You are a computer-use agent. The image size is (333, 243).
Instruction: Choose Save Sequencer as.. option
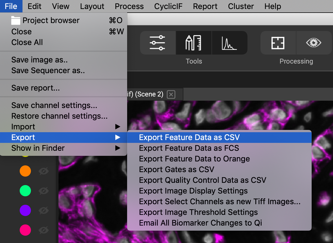[x=64, y=70]
